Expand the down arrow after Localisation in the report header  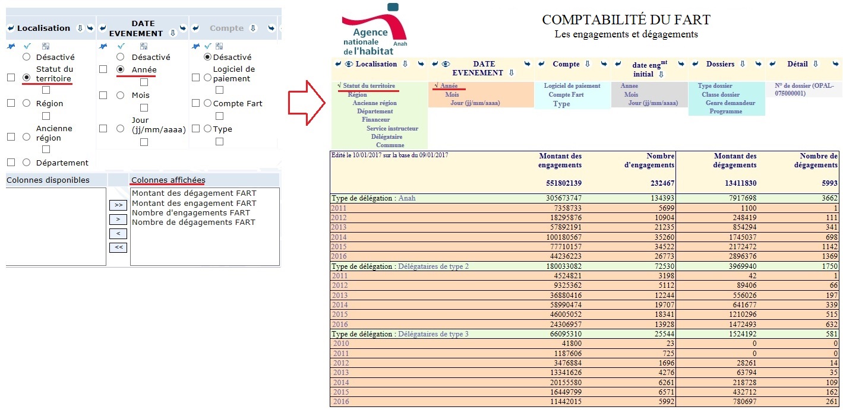(x=405, y=64)
